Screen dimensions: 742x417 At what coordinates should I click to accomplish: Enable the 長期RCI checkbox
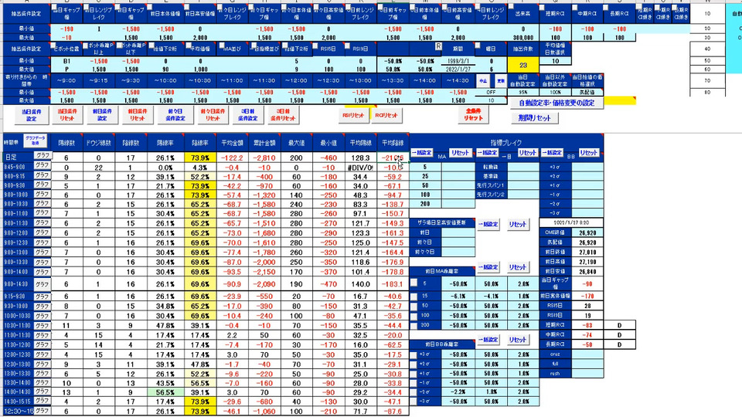click(606, 8)
